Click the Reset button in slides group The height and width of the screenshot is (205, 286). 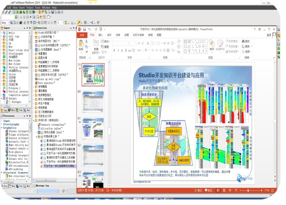[105, 47]
